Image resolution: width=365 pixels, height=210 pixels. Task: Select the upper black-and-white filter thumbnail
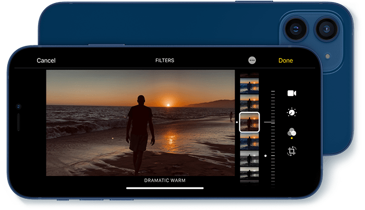pos(249,158)
